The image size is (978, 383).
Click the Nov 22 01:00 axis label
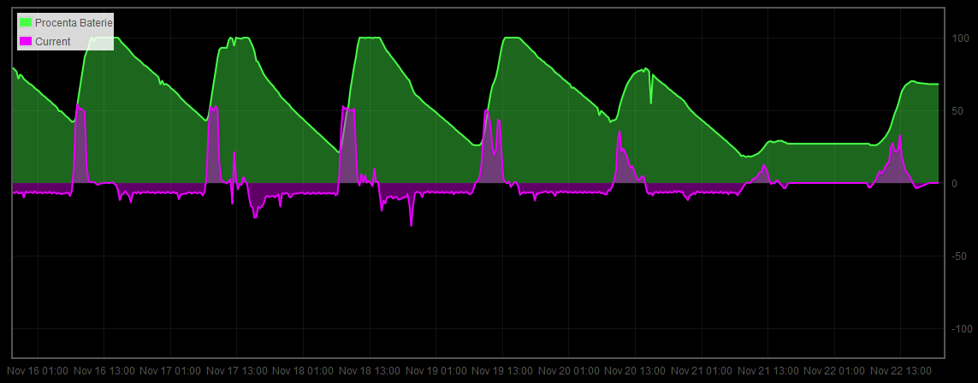[833, 371]
